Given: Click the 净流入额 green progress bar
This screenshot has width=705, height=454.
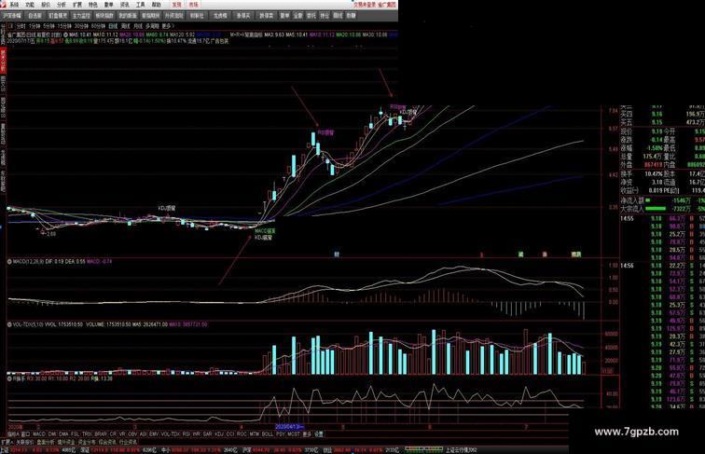Looking at the screenshot, I should point(648,200).
